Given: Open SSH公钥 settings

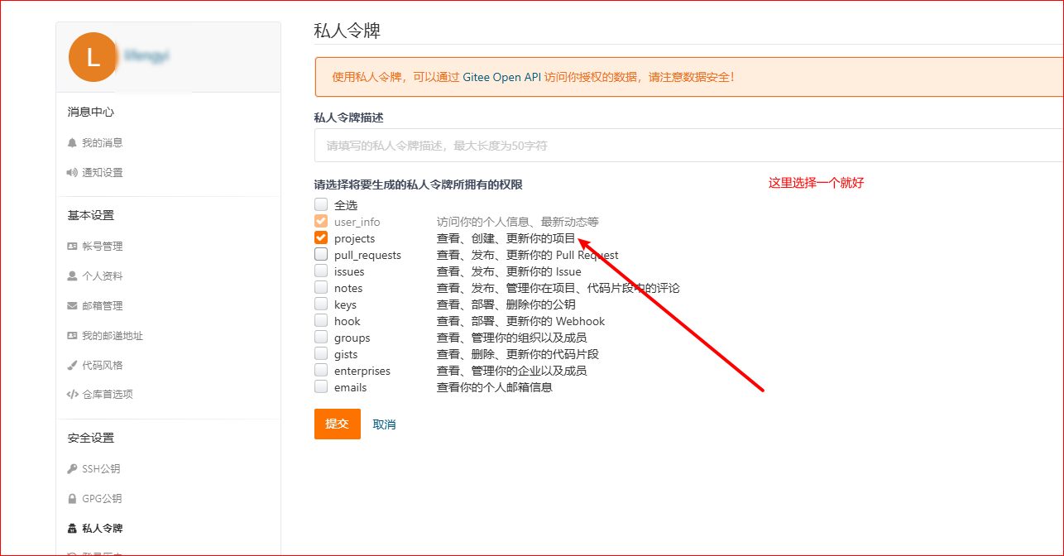Looking at the screenshot, I should pos(101,469).
